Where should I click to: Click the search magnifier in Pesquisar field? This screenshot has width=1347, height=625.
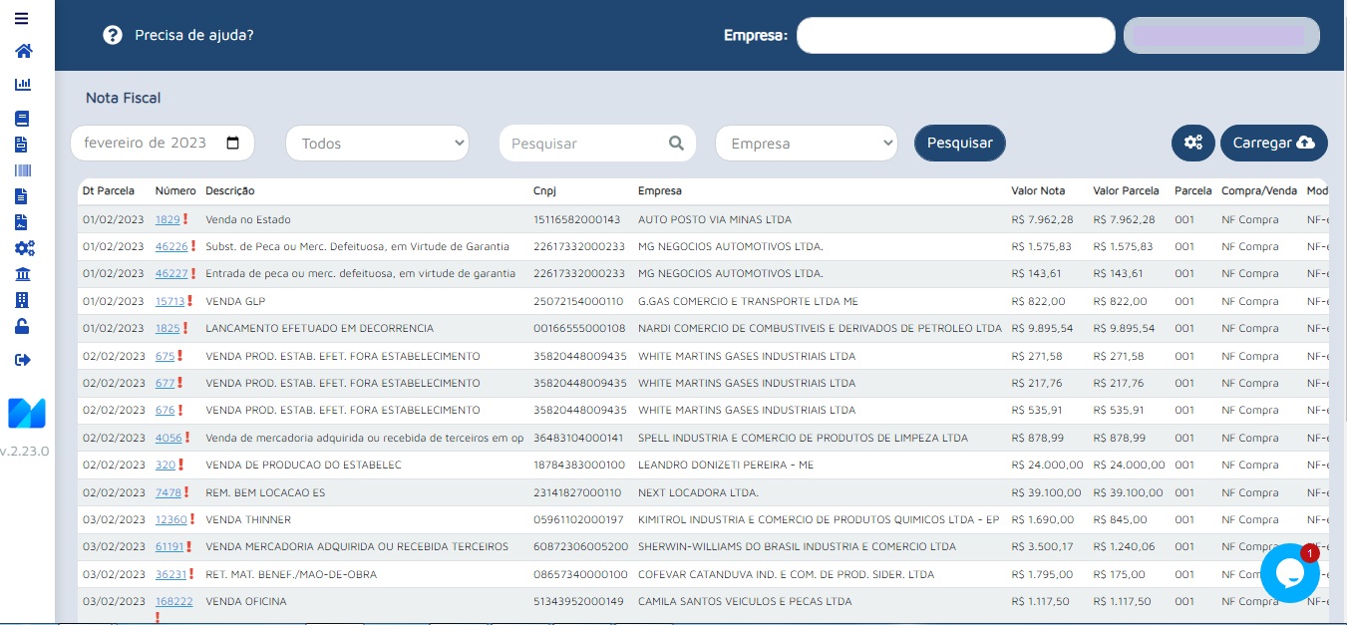(x=676, y=143)
